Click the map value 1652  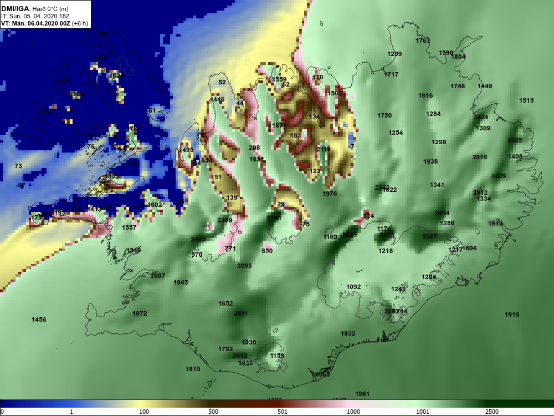[225, 303]
